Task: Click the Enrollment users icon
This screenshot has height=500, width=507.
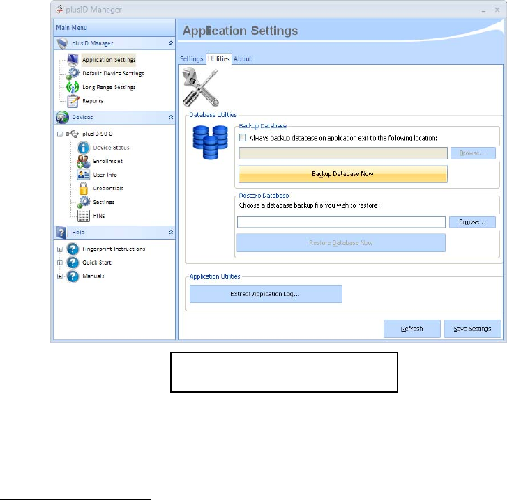Action: (x=84, y=161)
